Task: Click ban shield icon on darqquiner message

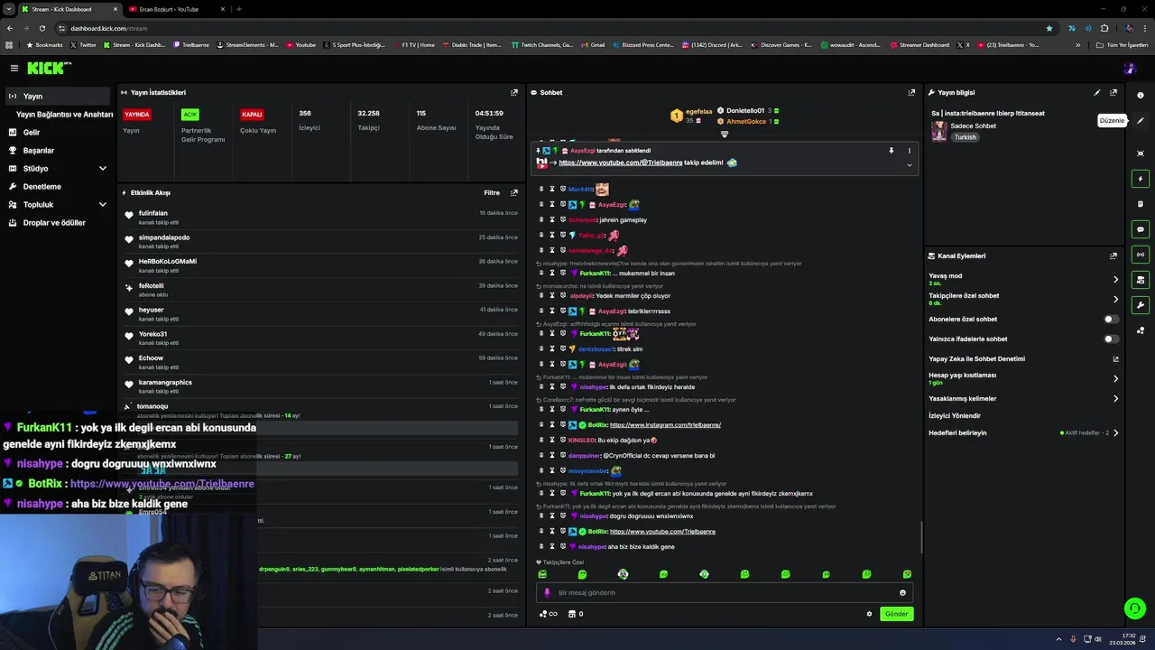Action: click(x=562, y=455)
